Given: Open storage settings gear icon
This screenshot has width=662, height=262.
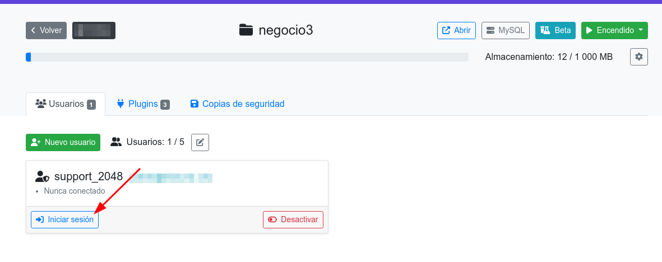Looking at the screenshot, I should coord(639,57).
